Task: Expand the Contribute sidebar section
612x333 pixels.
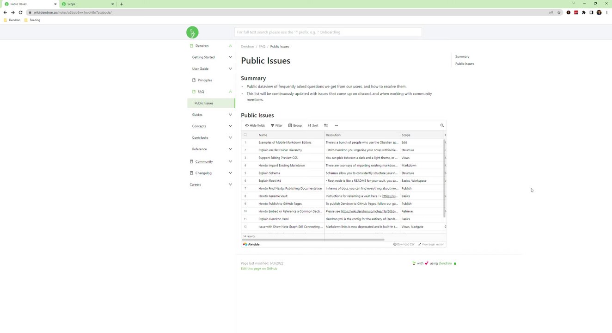Action: 230,138
